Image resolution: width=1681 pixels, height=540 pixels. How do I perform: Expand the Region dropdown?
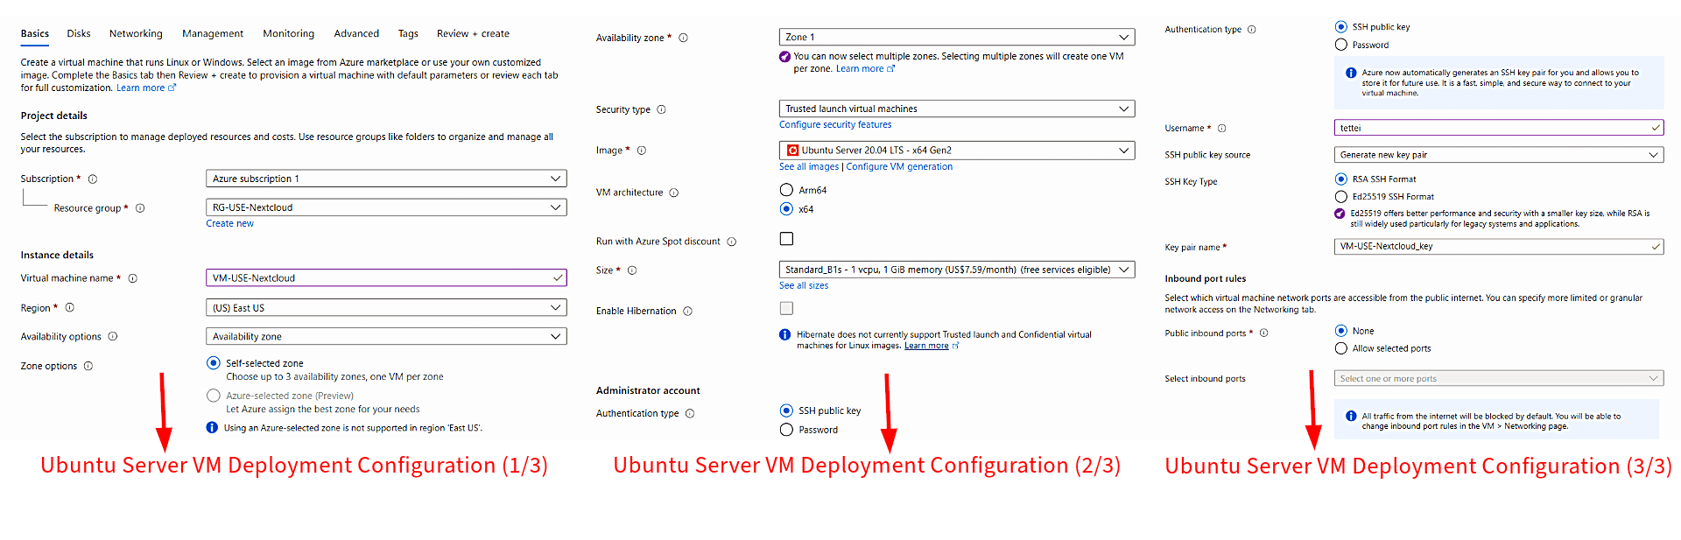point(386,308)
